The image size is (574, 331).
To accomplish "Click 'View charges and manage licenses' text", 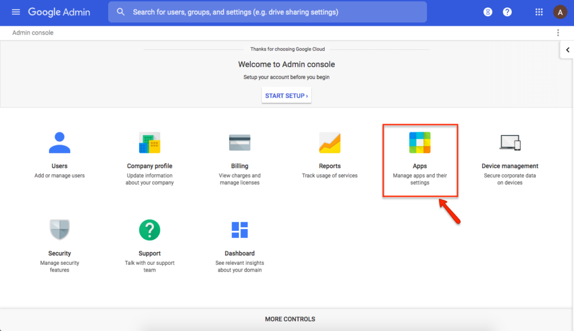I will [x=239, y=179].
